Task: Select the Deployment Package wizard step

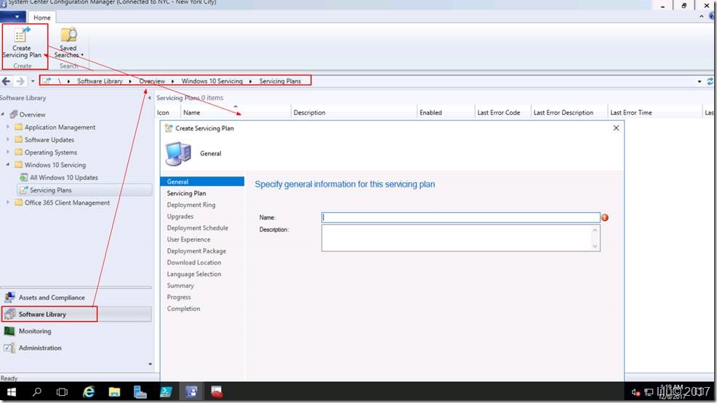Action: point(196,251)
